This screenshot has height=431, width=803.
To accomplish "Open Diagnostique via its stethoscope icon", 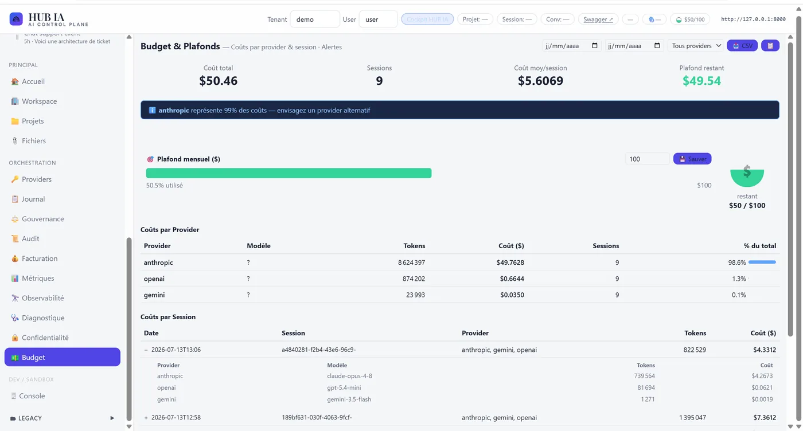I will (x=15, y=318).
